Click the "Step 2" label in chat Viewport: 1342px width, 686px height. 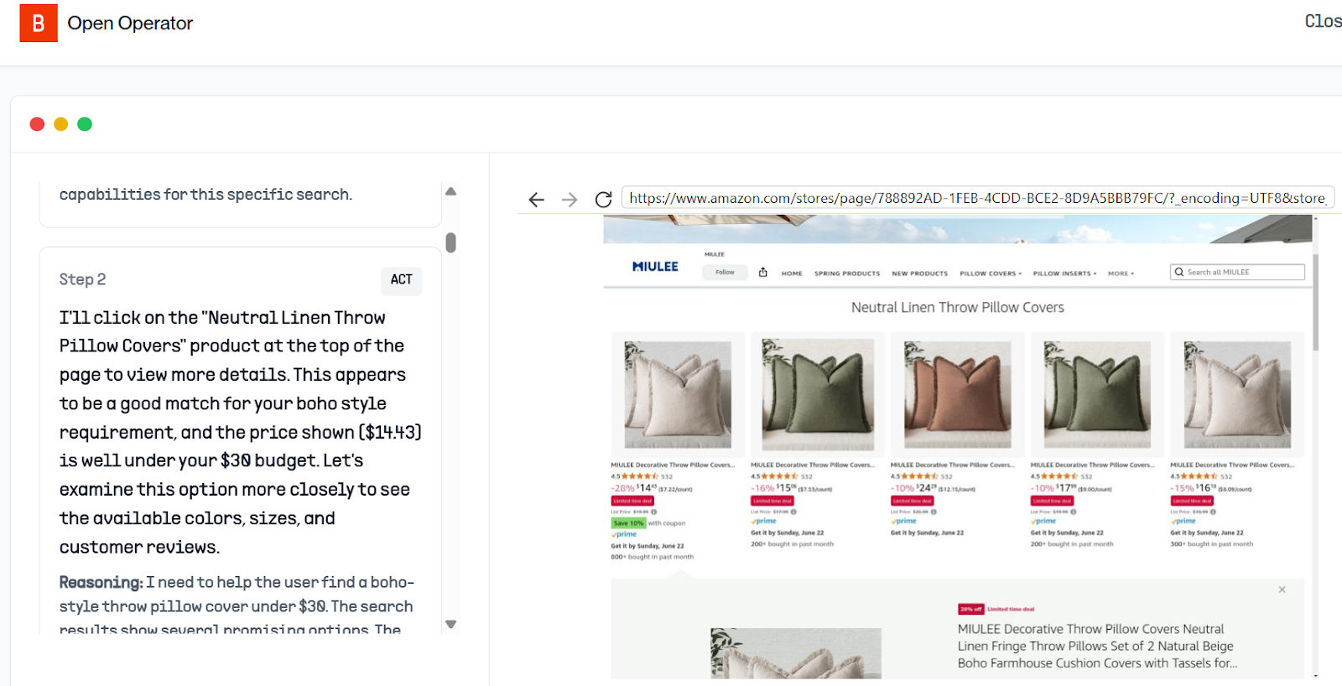pyautogui.click(x=82, y=279)
